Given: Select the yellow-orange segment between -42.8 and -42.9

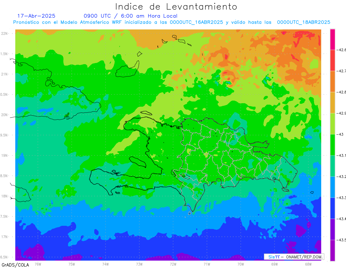Looking at the screenshot, I should (x=332, y=102).
